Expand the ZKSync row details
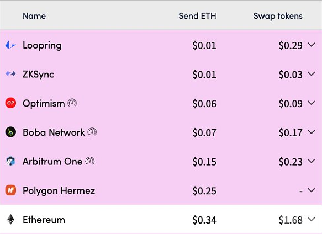 coord(312,73)
